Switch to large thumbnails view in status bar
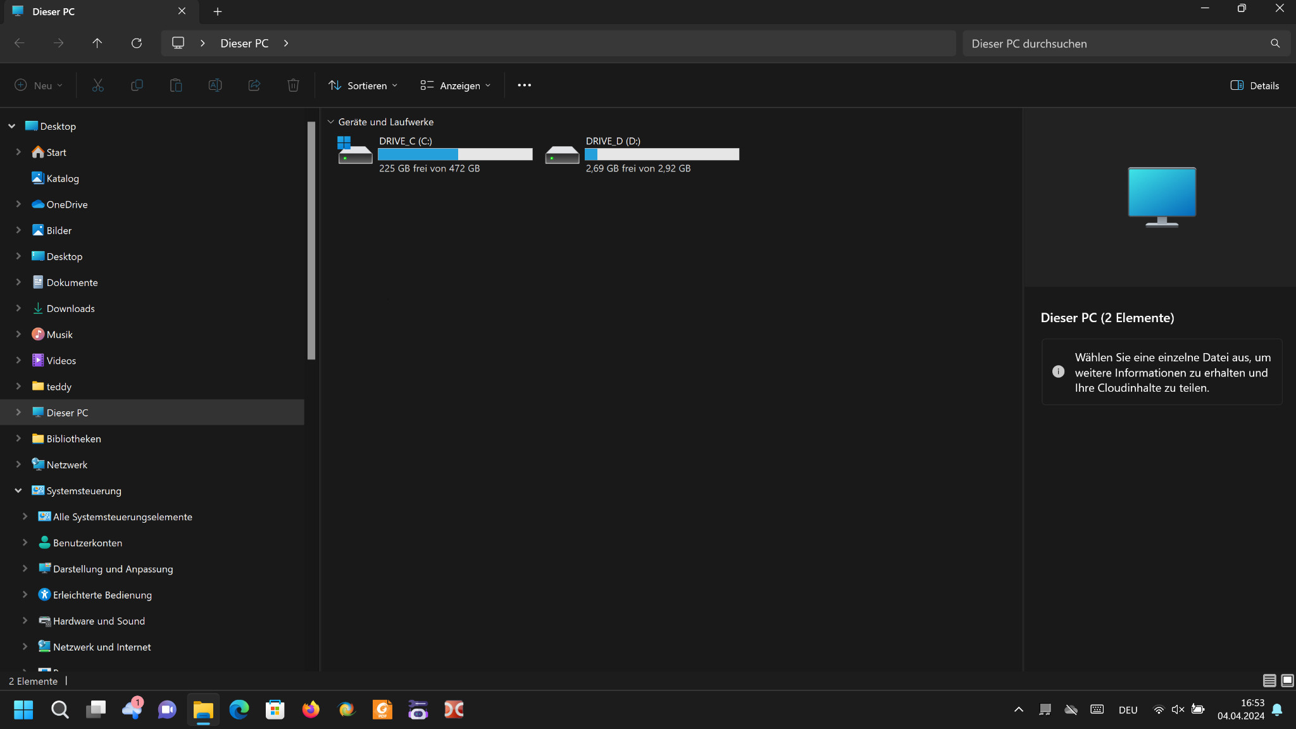 point(1287,680)
